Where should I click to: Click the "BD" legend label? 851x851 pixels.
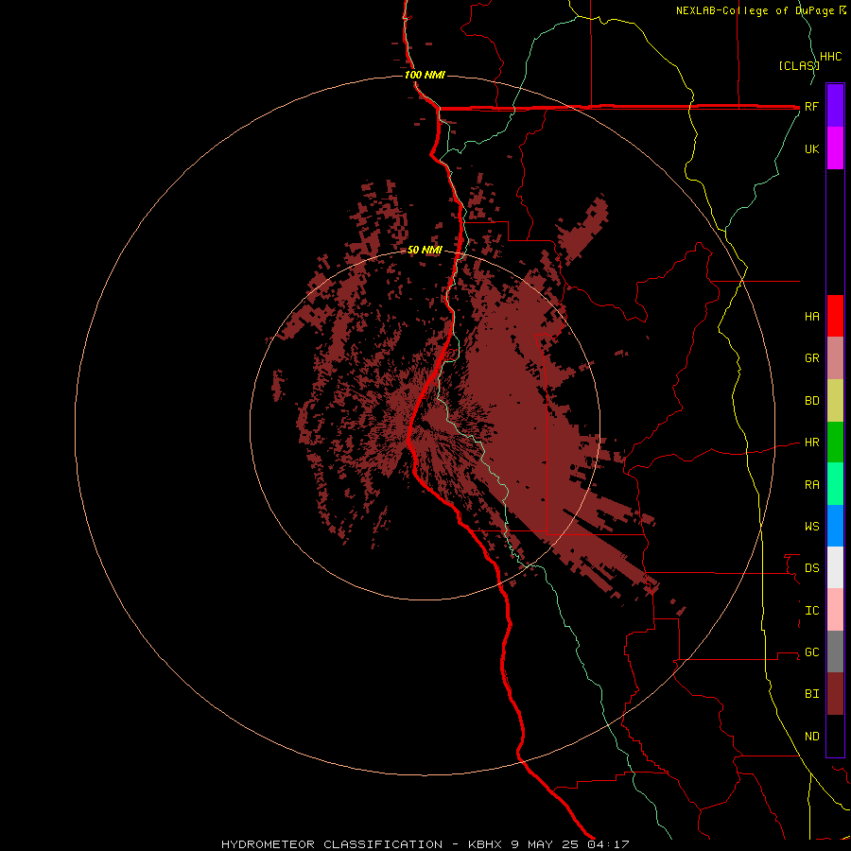pyautogui.click(x=812, y=401)
